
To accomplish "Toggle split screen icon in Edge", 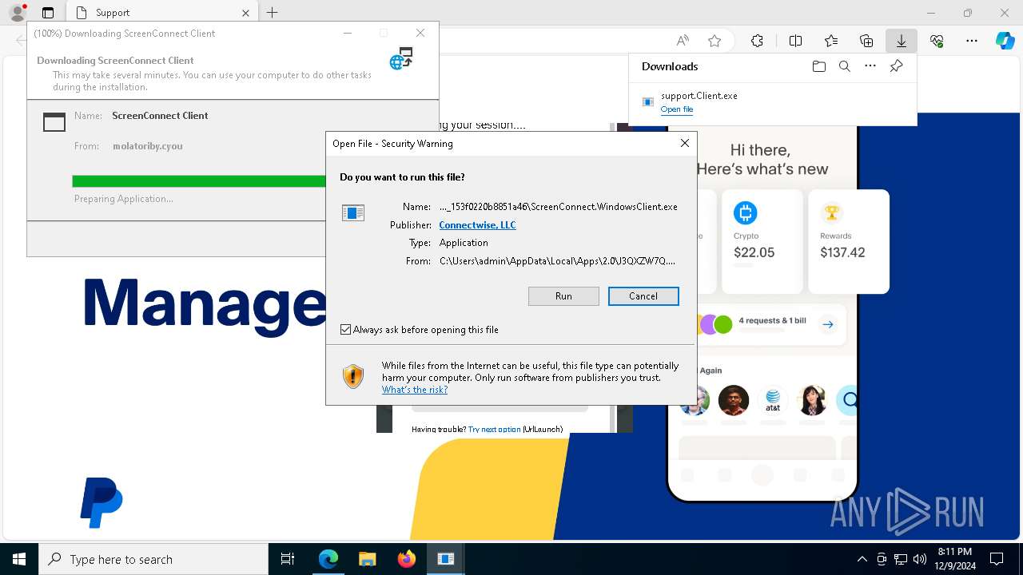I will point(795,41).
